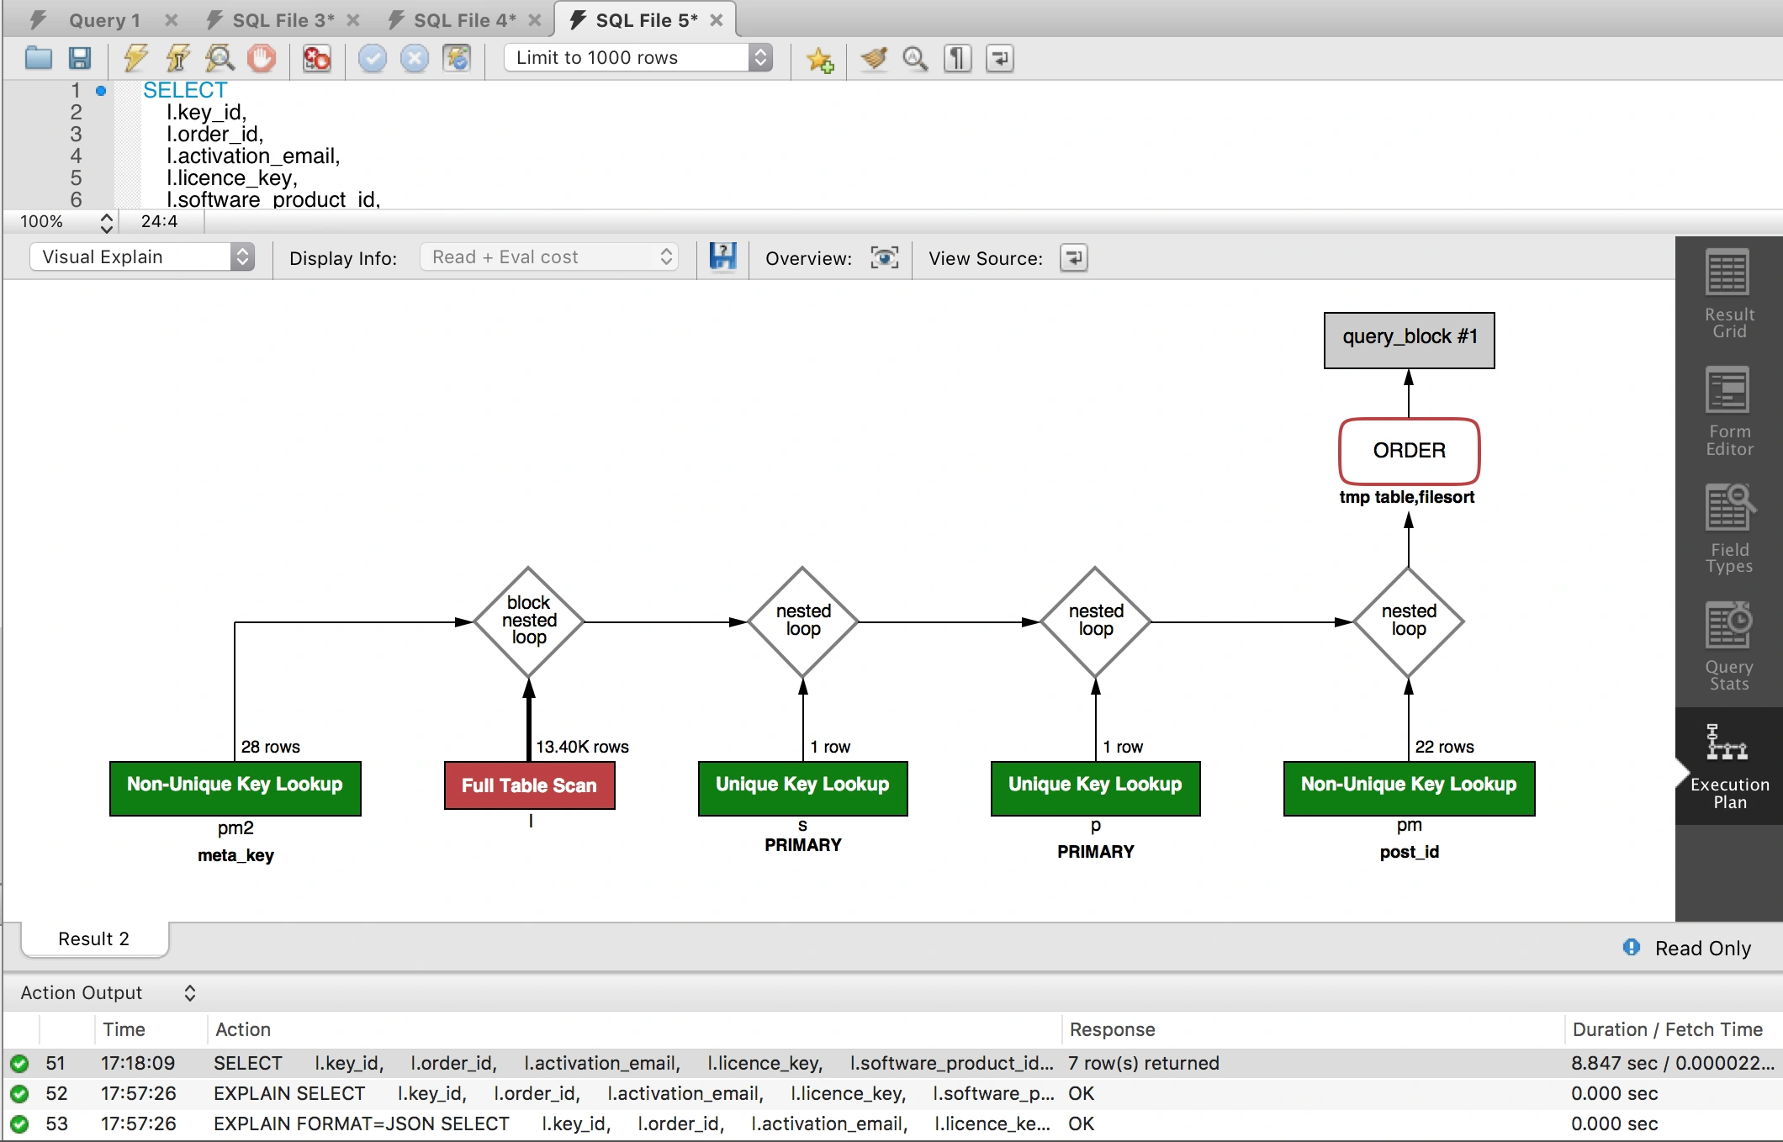Click the View Source button
This screenshot has width=1783, height=1142.
coord(1073,257)
